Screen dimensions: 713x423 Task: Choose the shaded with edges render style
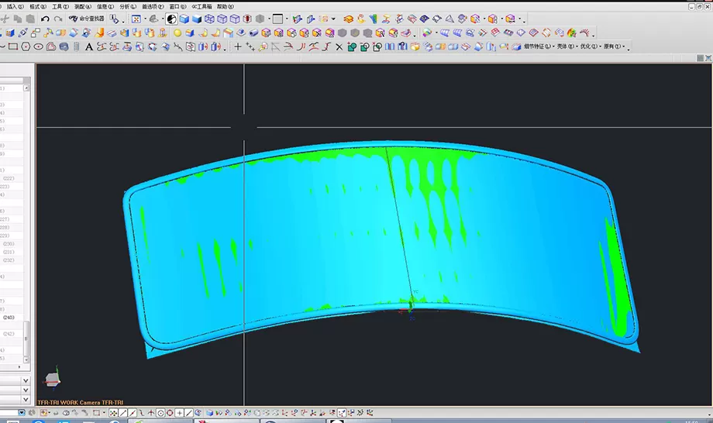point(184,19)
